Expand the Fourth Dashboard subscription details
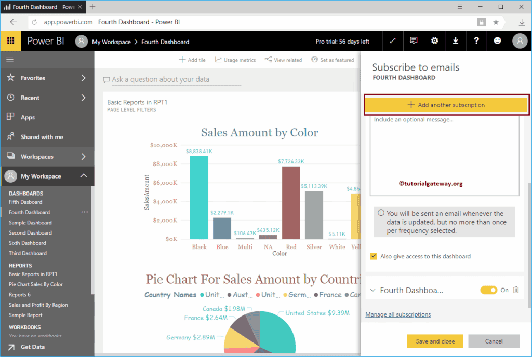Viewport: 532px width, 357px height. coord(373,290)
